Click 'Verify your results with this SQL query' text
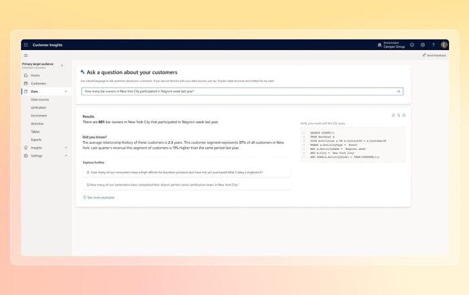Screen dimensions: 469x295 coord(323,123)
